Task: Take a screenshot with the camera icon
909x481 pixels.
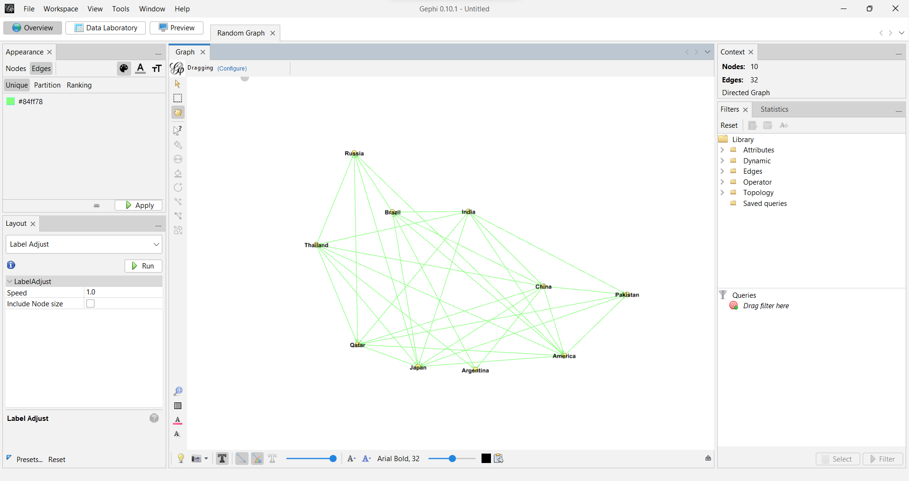Action: [x=196, y=458]
